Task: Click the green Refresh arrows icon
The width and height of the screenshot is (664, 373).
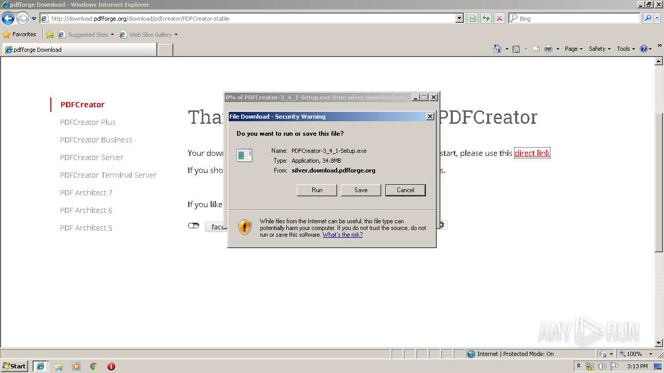Action: (x=486, y=19)
